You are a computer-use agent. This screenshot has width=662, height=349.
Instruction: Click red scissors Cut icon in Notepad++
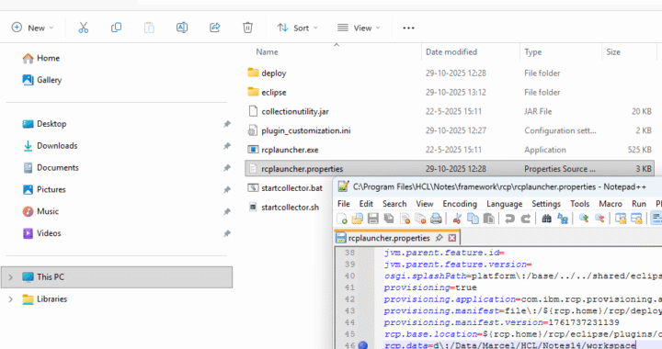click(x=457, y=219)
